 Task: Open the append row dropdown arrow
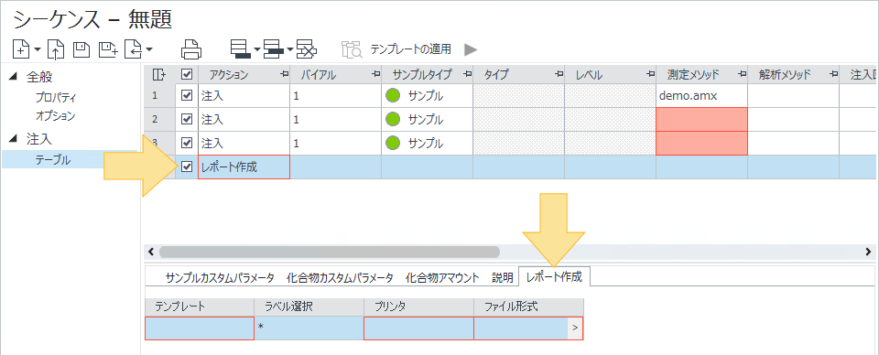point(257,49)
